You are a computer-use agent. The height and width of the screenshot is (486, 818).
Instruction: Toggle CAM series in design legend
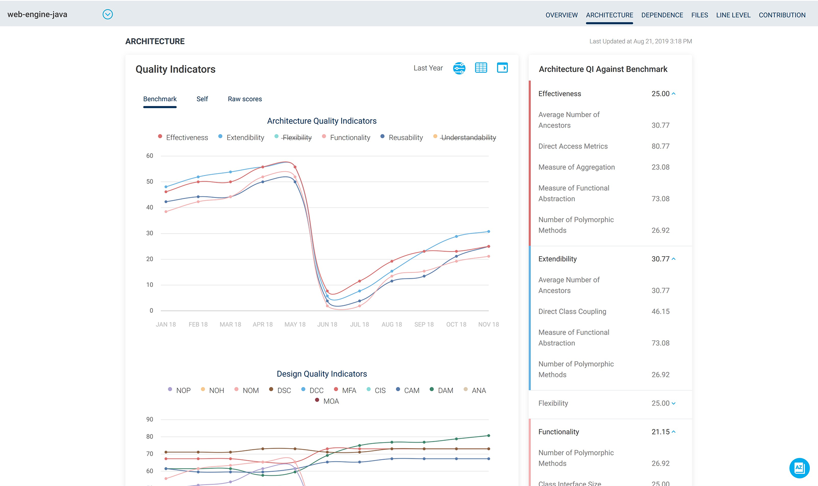coord(408,390)
